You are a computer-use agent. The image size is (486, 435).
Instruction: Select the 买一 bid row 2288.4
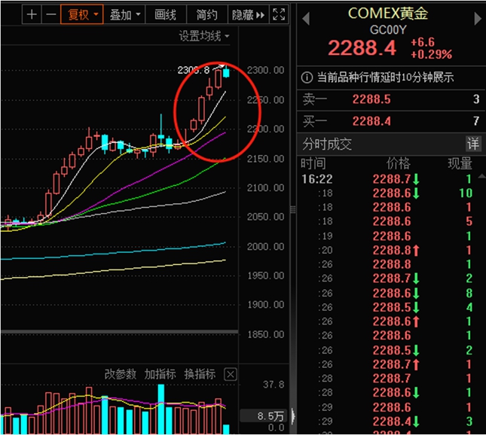(x=391, y=121)
